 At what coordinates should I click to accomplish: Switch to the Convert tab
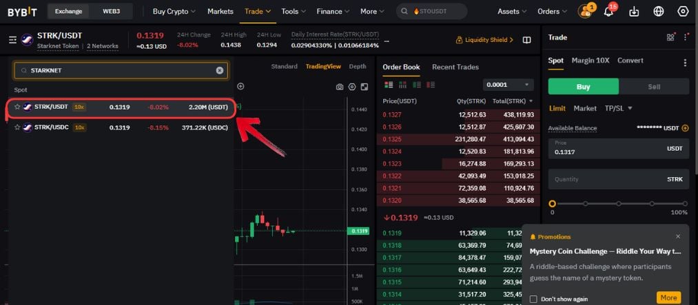(x=630, y=61)
